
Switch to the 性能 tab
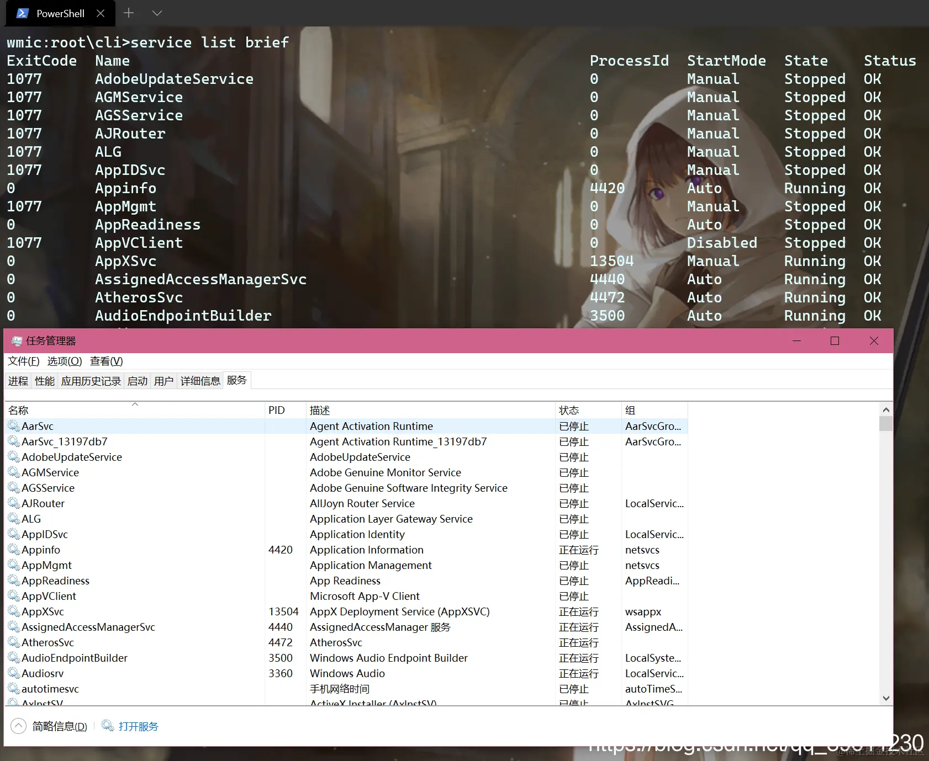(45, 381)
